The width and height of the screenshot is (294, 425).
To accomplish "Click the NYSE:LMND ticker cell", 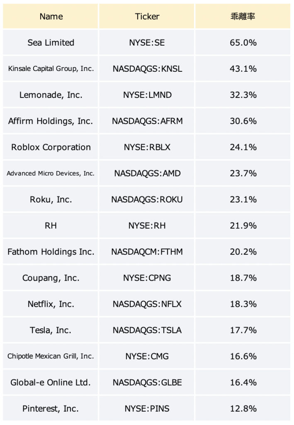I will point(147,95).
